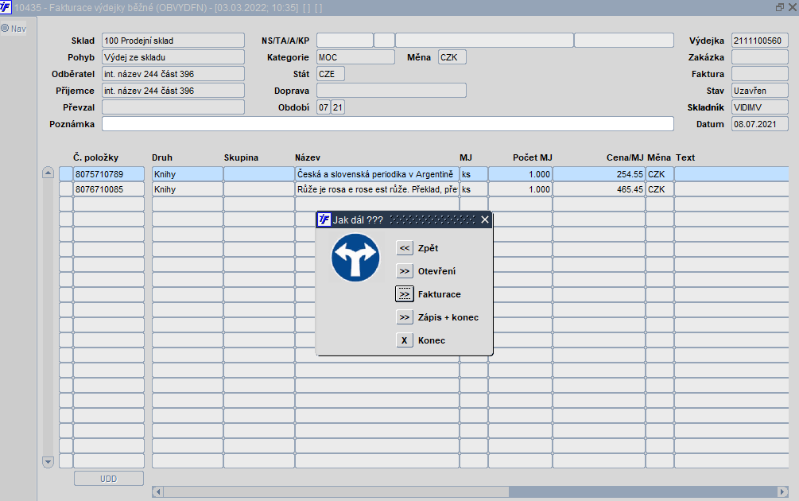This screenshot has height=501, width=799.
Task: Click the horizontal scrollbar right arrow
Action: [782, 491]
